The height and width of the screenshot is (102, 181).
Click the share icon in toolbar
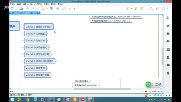pyautogui.click(x=157, y=8)
